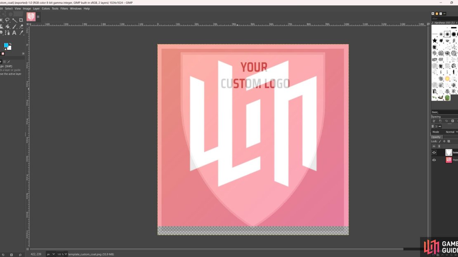Click the ruler origin corner button
458x257 pixels.
click(28, 24)
